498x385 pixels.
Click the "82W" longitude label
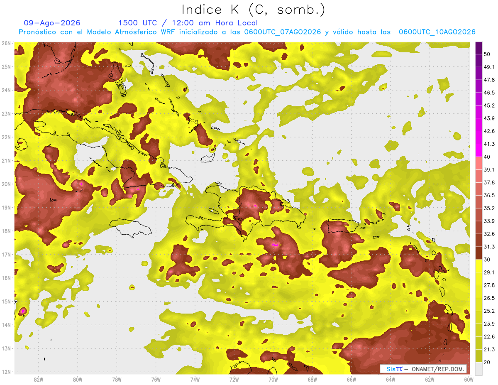tap(38, 380)
